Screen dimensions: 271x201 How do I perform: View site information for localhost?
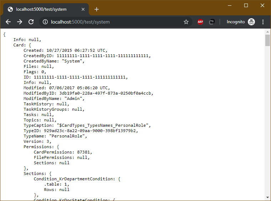pos(45,22)
